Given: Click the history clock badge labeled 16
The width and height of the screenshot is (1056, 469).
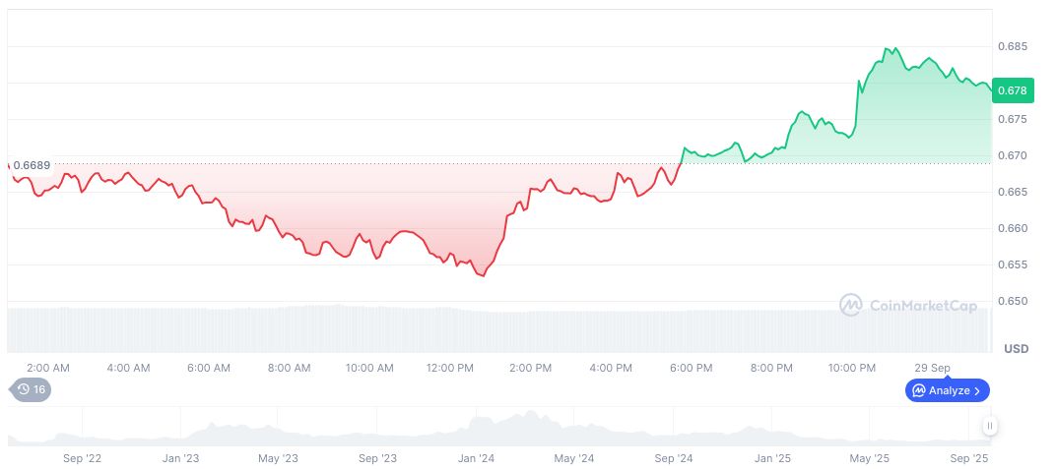Looking at the screenshot, I should pos(31,389).
